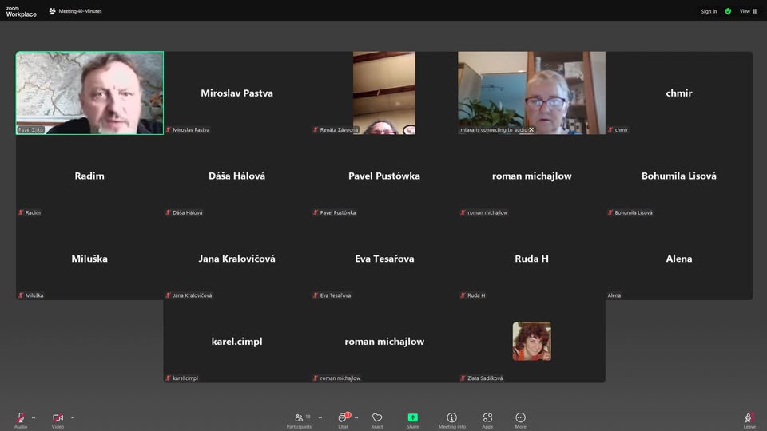Expand the audio options arrow
This screenshot has height=431, width=767.
[x=34, y=417]
